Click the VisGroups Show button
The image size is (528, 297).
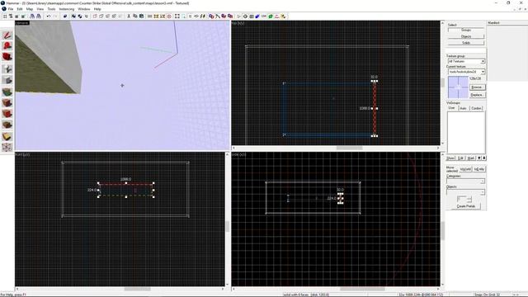point(450,158)
